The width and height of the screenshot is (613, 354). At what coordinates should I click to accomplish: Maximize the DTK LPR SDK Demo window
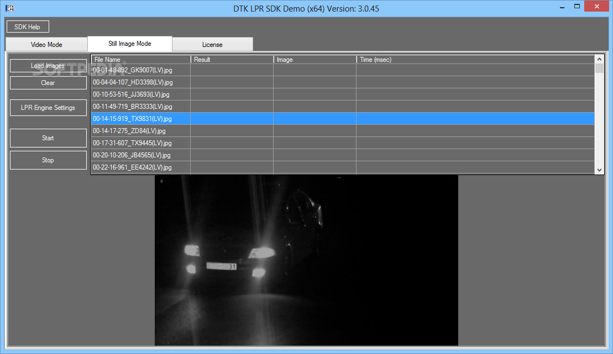click(577, 6)
